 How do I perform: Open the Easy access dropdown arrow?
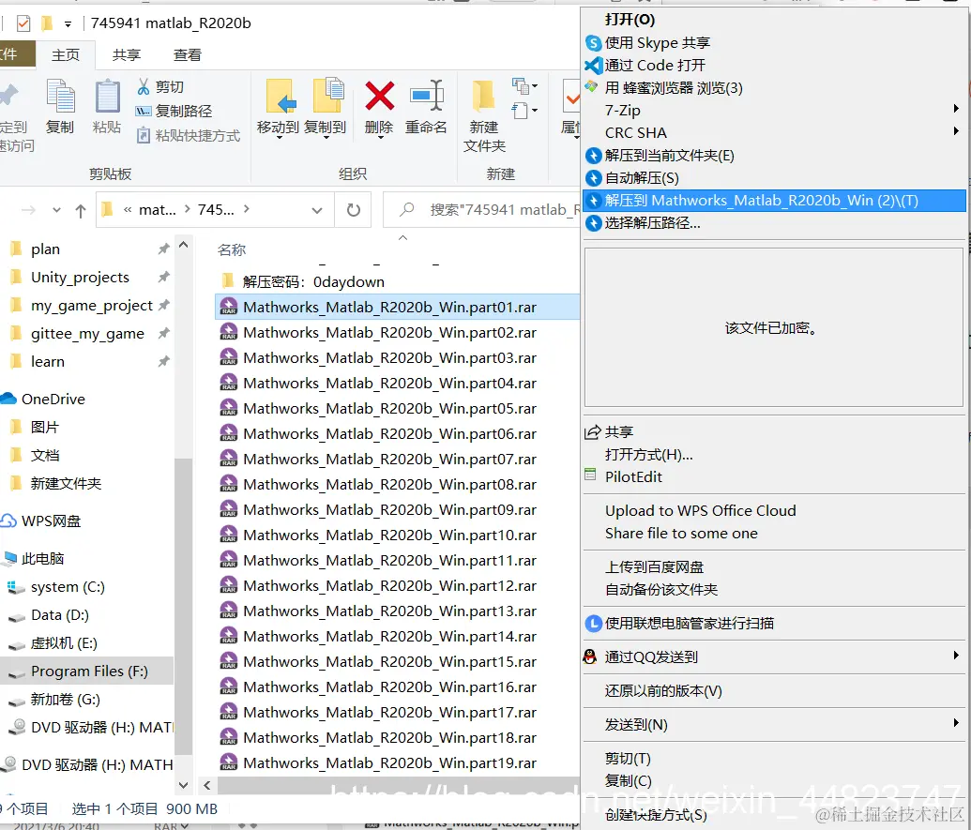coord(535,111)
